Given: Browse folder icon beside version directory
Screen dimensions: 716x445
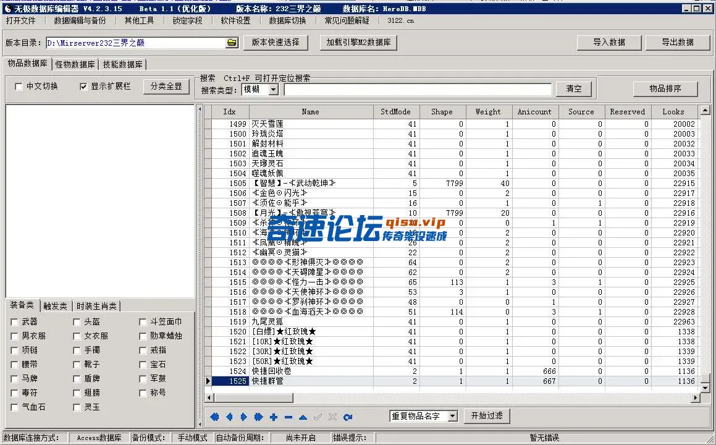Looking at the screenshot, I should pyautogui.click(x=232, y=43).
